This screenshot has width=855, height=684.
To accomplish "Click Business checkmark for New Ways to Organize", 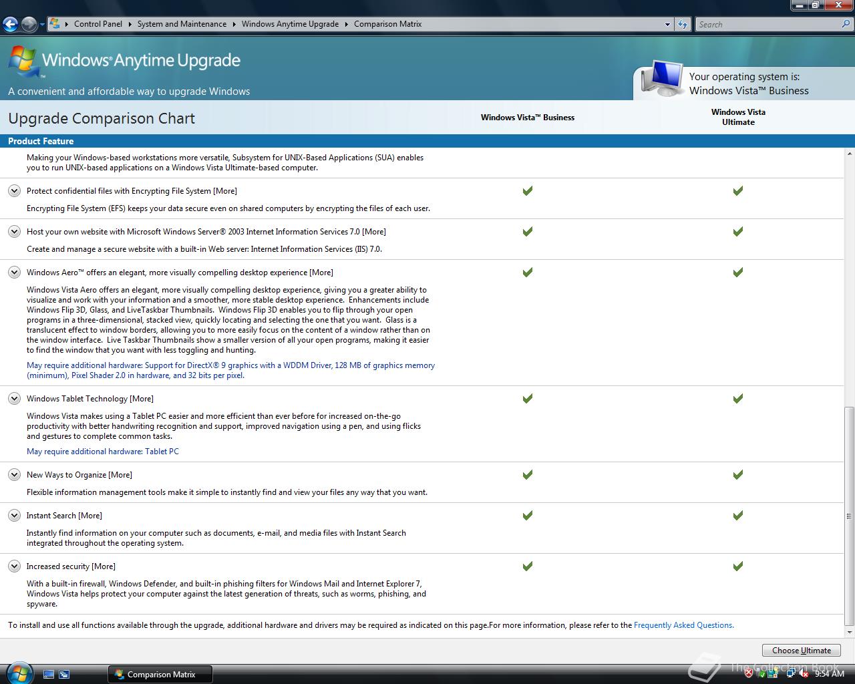I will coord(528,475).
